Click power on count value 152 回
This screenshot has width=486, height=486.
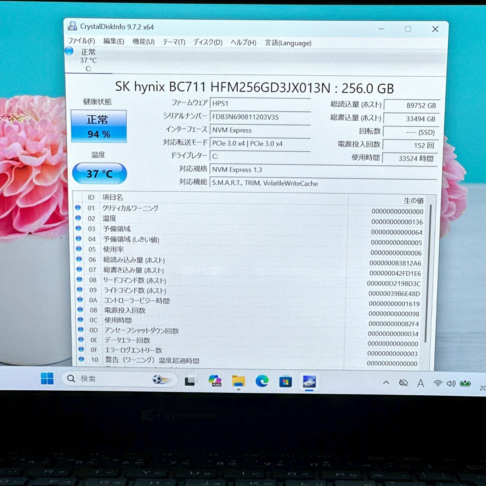410,145
